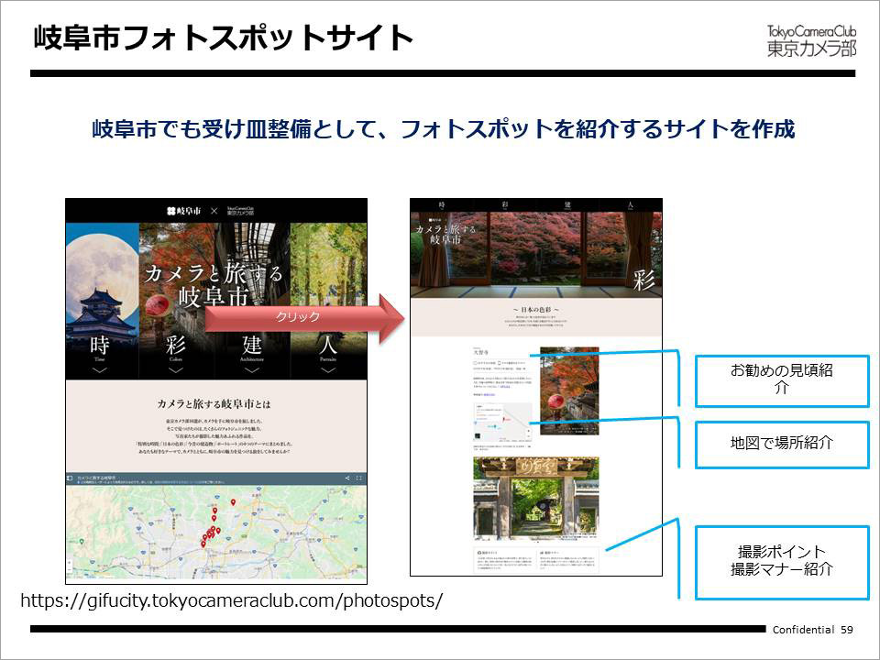This screenshot has height=660, width=880.
Task: Expand the 時 Time category chevron
Action: [x=98, y=371]
